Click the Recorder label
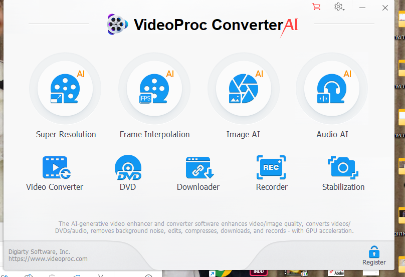The image size is (405, 277). (x=272, y=187)
